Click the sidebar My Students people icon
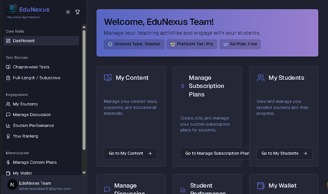 click(8, 104)
